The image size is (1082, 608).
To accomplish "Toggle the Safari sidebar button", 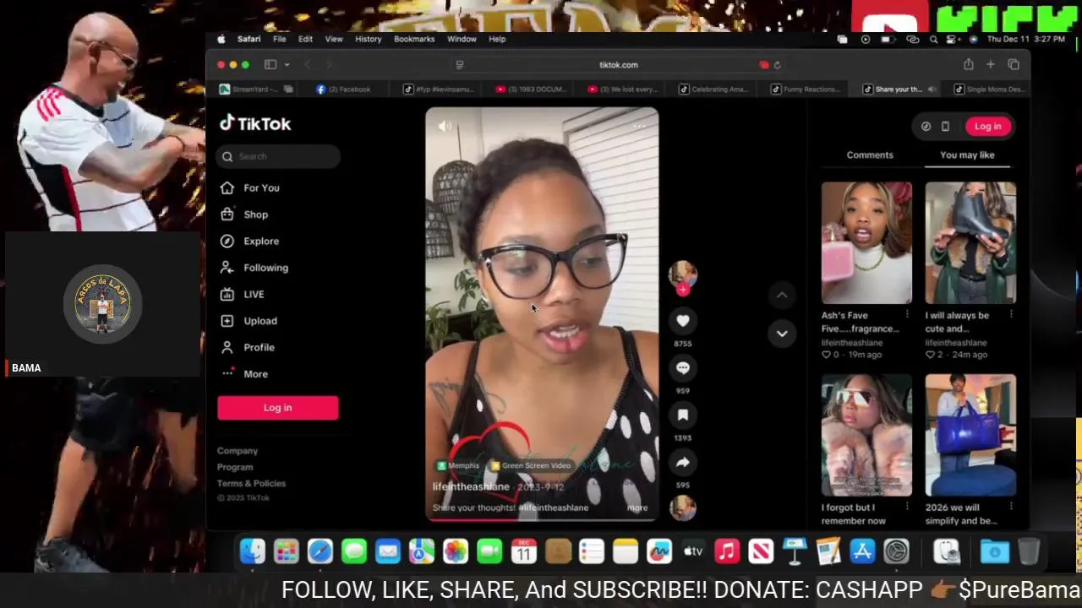I will [270, 64].
